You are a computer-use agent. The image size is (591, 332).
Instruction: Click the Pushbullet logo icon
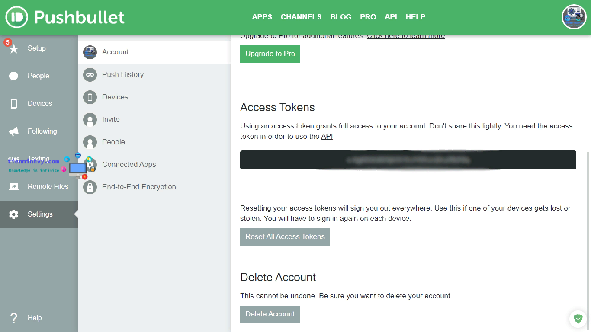pyautogui.click(x=17, y=17)
